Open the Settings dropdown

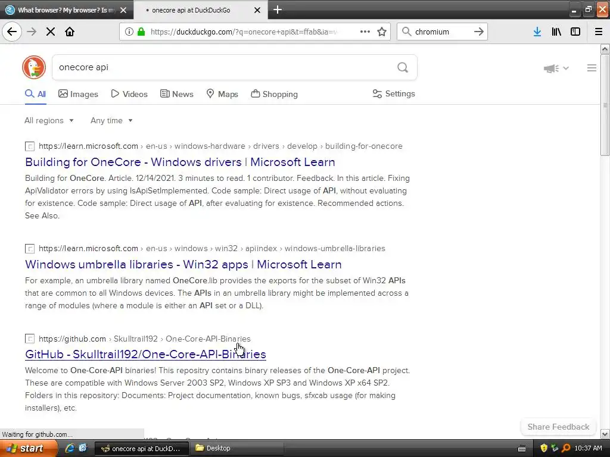coord(394,93)
